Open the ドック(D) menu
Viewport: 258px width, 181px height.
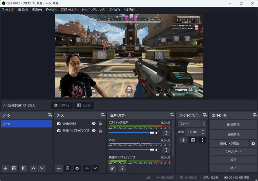[51, 10]
